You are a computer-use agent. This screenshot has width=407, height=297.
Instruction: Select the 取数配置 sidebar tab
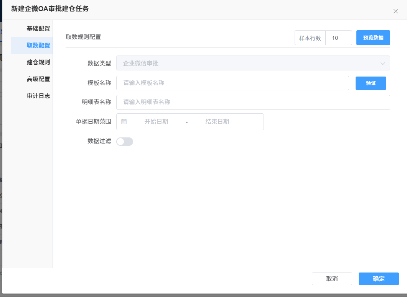[38, 45]
